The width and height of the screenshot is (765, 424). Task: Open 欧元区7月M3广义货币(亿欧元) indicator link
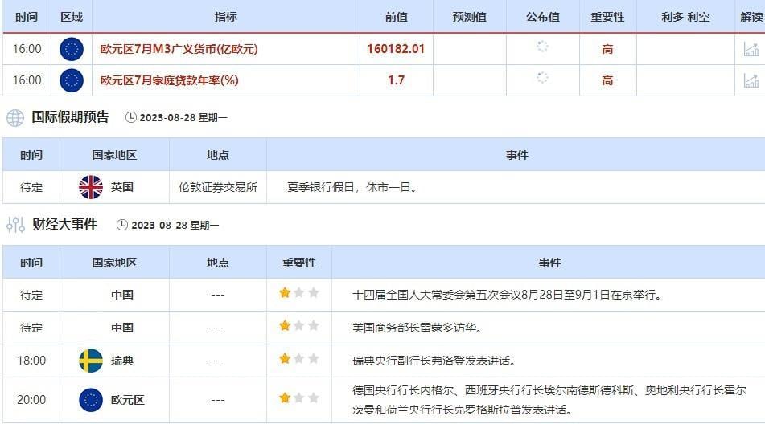point(179,49)
